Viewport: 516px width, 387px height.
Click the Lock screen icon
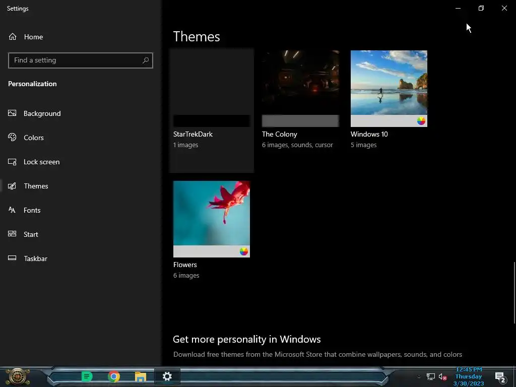pos(12,162)
